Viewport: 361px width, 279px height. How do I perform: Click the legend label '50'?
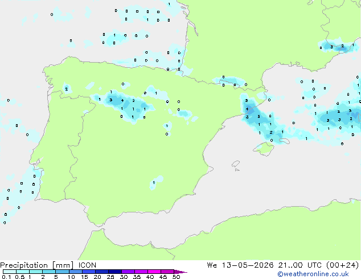click(x=176, y=277)
